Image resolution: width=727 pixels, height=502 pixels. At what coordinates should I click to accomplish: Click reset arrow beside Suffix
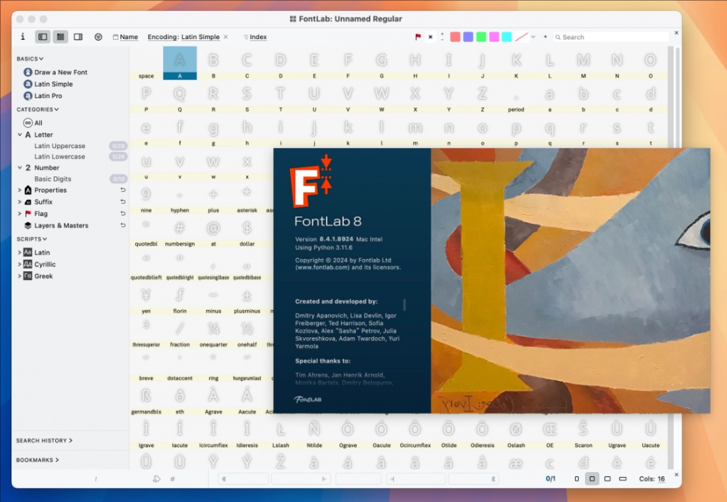click(123, 202)
